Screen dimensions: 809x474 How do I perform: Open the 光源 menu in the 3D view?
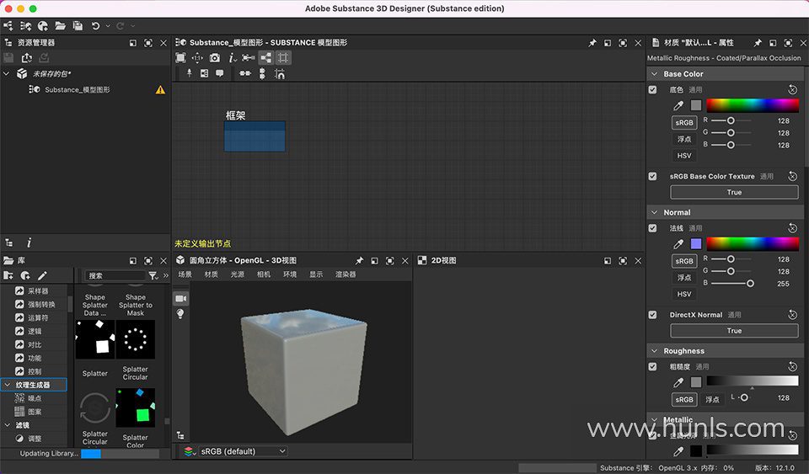click(238, 274)
